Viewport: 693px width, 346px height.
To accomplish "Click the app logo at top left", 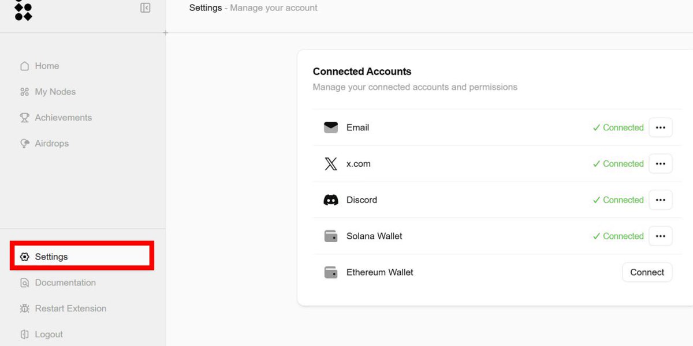I will 23,10.
